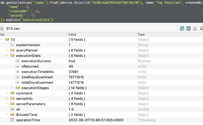Switch to tree view mode icon
Image resolution: width=203 pixels, height=125 pixels.
[x=182, y=28]
